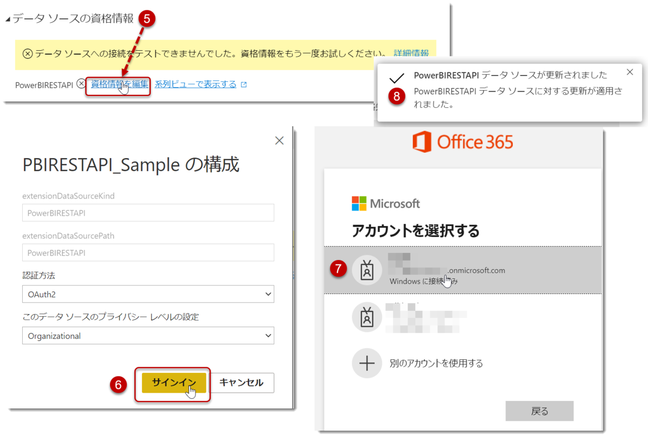Viewport: 648px width, 437px height.
Task: Click the extensionDataSourceKind field
Action: [148, 213]
